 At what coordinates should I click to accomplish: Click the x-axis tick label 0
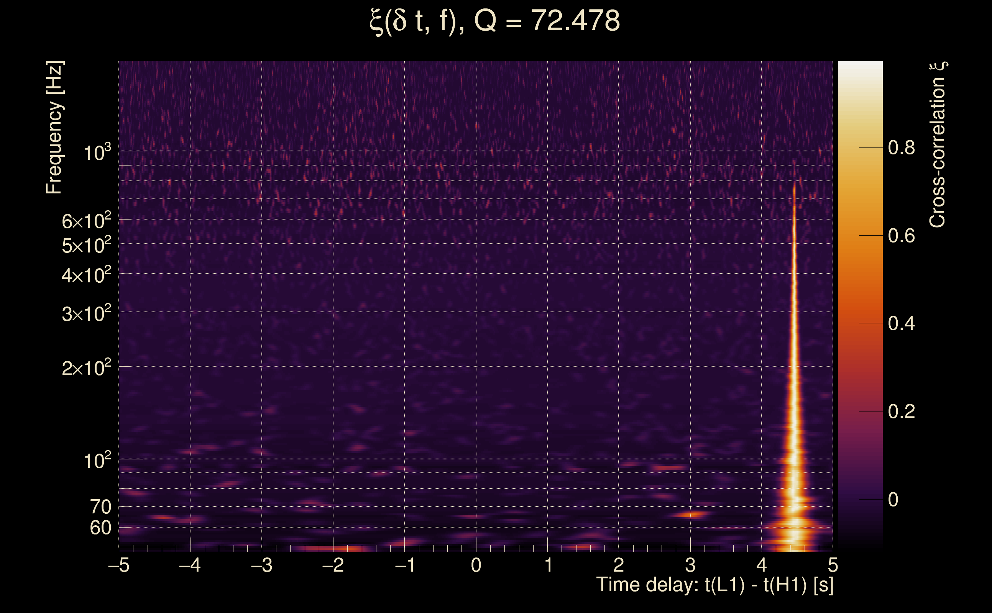tap(476, 565)
